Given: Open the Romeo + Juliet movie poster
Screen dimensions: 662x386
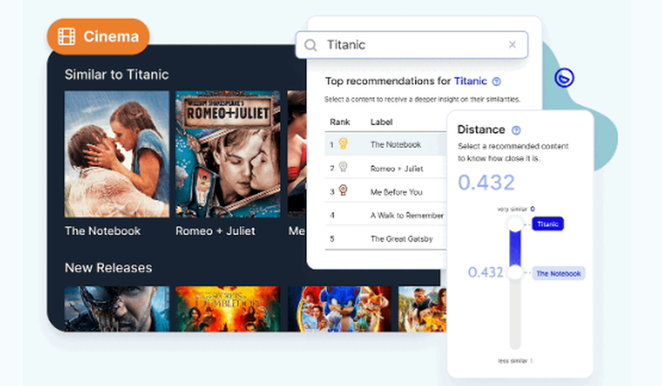Looking at the screenshot, I should tap(228, 154).
